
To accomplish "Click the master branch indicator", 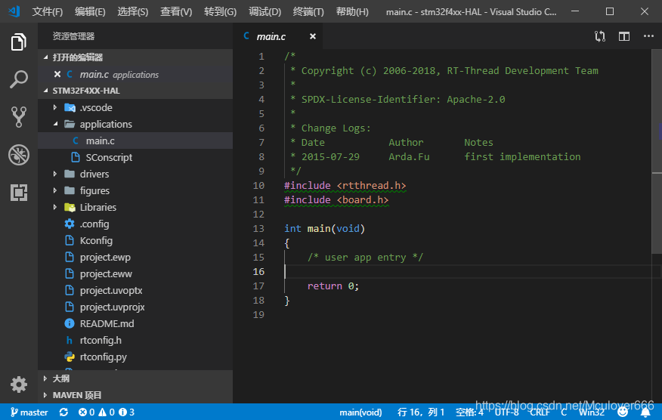I will [29, 412].
